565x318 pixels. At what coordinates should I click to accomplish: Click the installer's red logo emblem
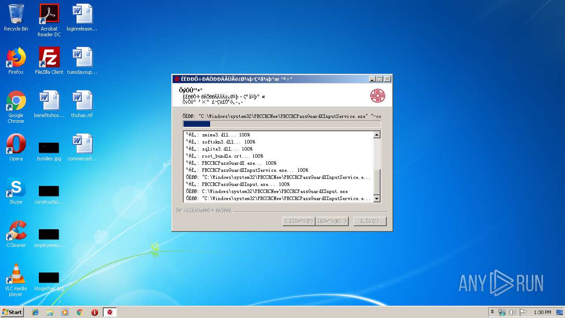click(377, 95)
